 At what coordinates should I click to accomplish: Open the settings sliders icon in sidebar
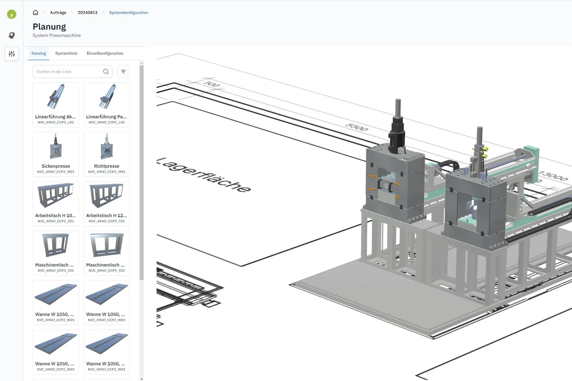coord(11,54)
